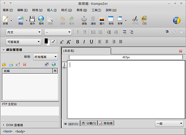
Task: Click the highlight pen color icon
Action: pos(54,42)
